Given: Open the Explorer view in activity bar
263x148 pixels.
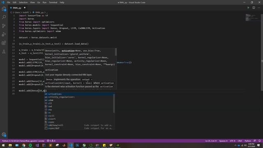Looking at the screenshot, I should 4,9.
